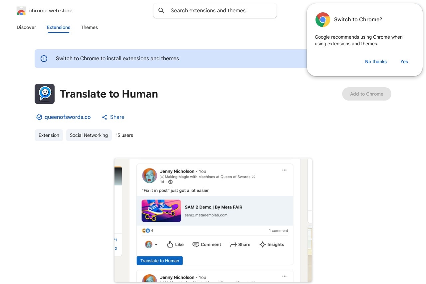Click the Like thumbs-up icon
The image size is (426, 284).
pyautogui.click(x=170, y=244)
